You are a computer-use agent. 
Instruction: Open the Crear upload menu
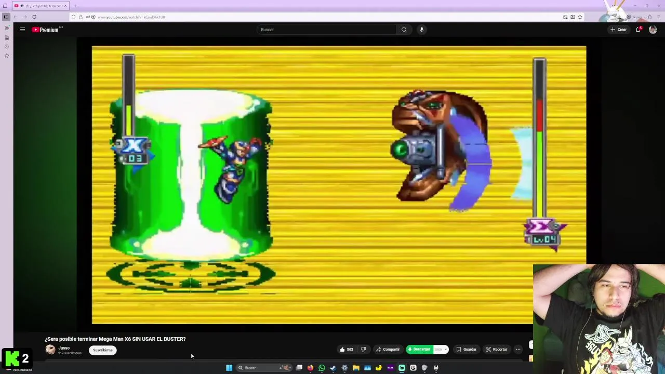[619, 30]
